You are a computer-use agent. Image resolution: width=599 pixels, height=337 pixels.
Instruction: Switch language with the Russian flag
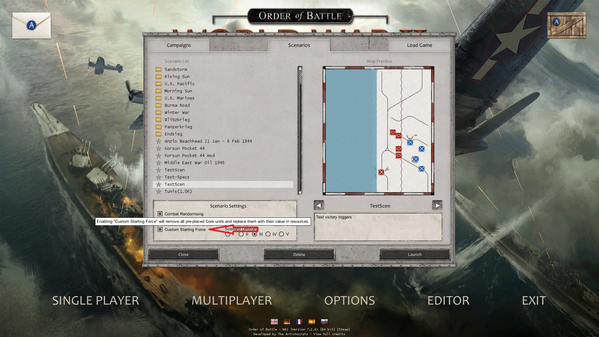tap(324, 322)
